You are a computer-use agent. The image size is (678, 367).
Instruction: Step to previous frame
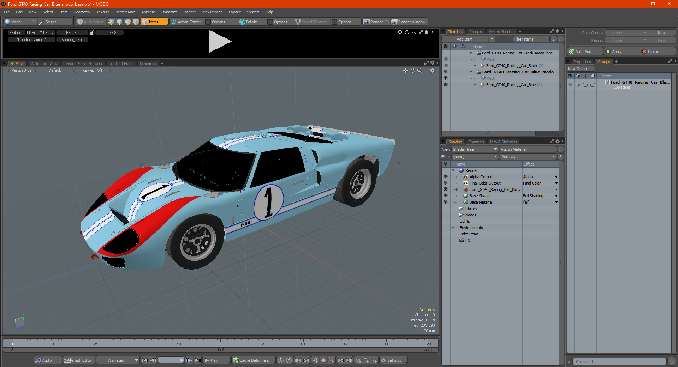[x=153, y=360]
